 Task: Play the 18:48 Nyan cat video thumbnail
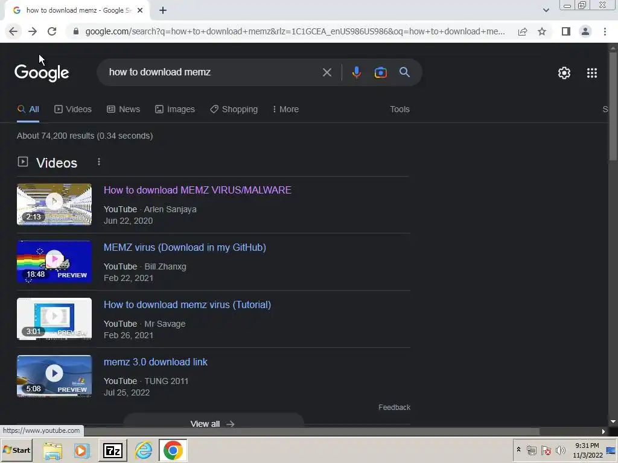click(x=54, y=262)
